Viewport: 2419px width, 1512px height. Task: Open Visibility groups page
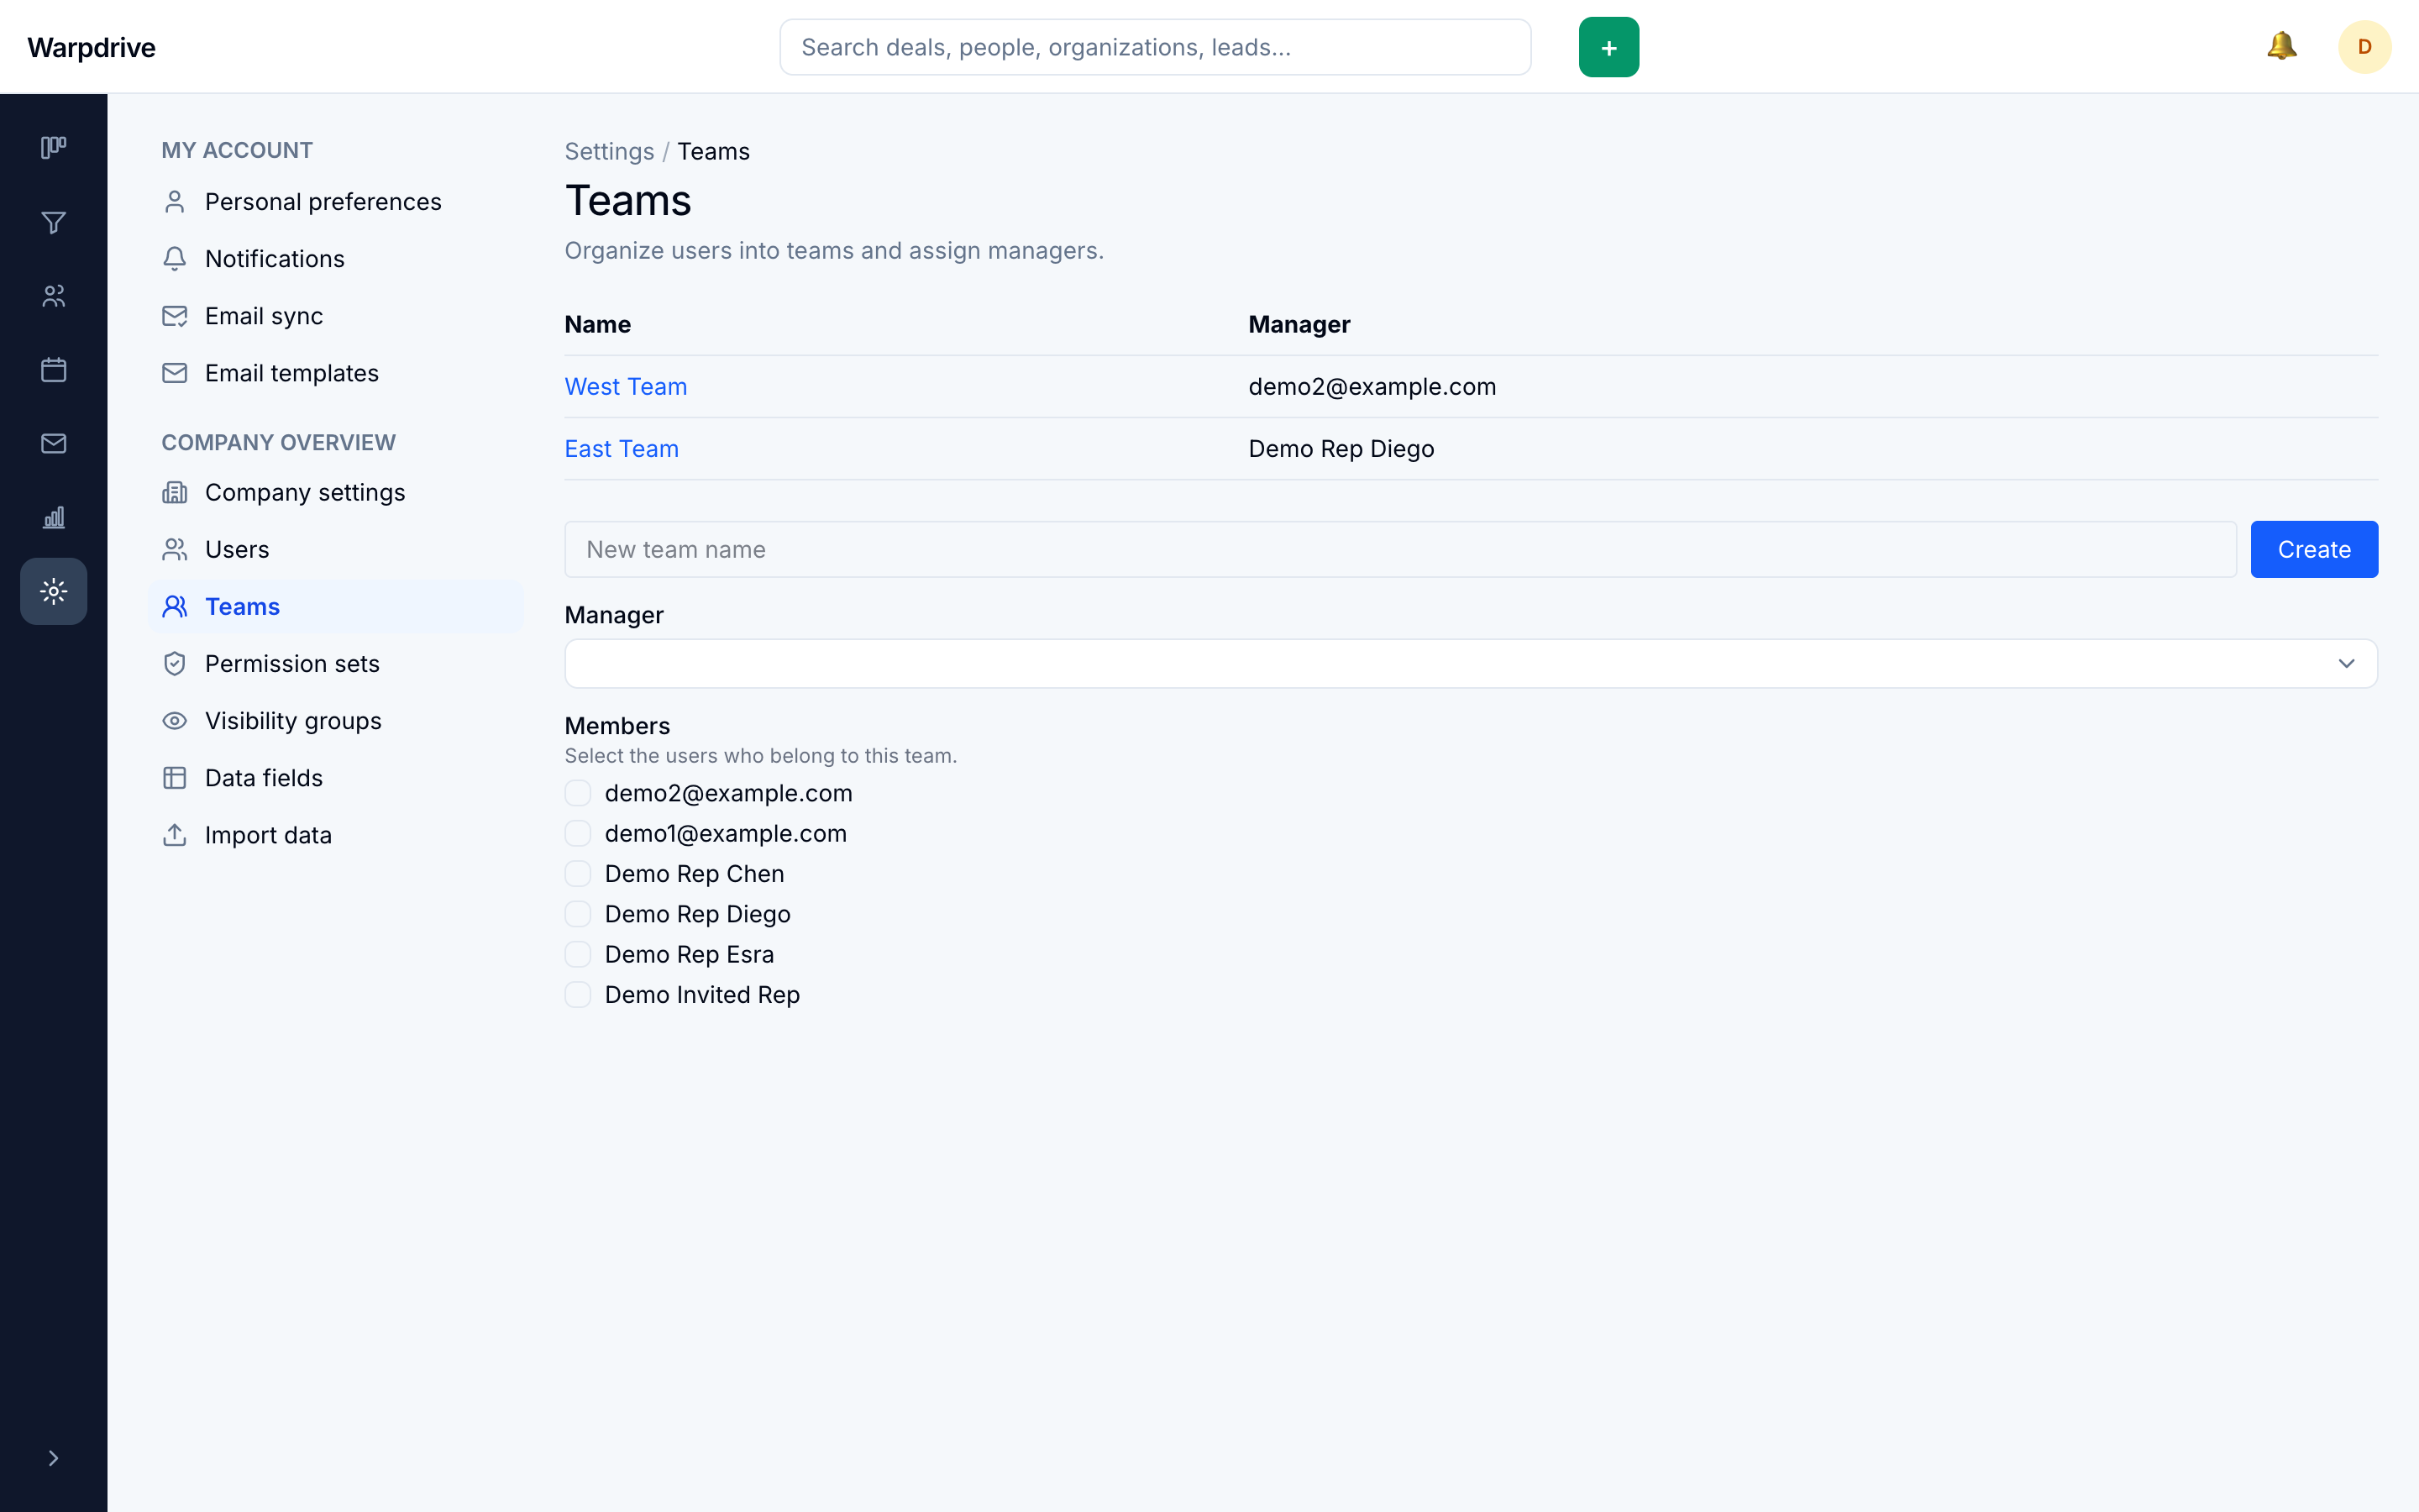pos(336,721)
